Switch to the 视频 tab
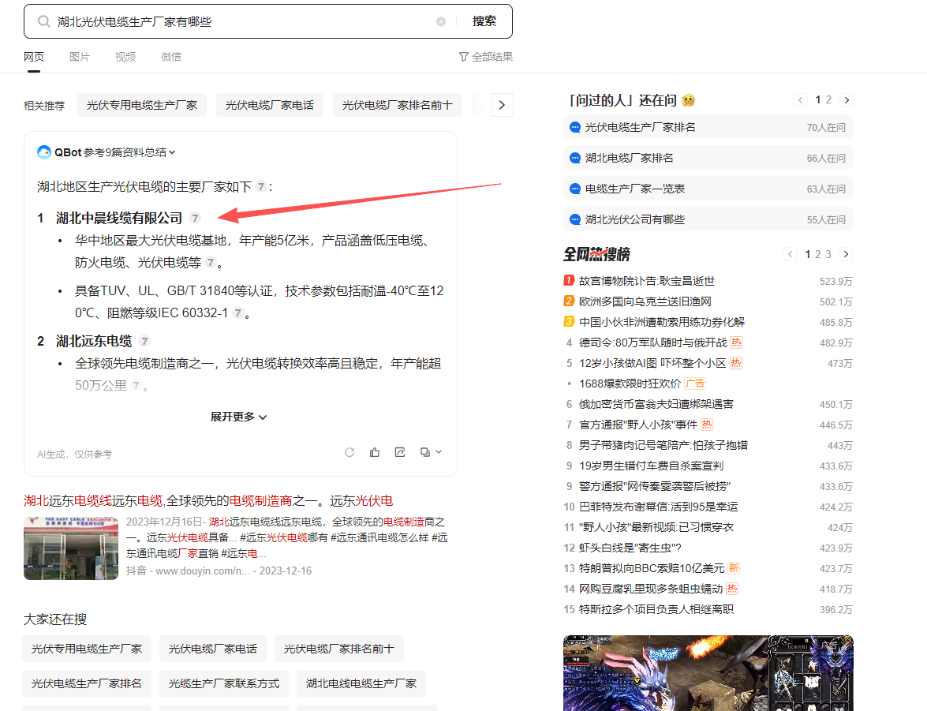This screenshot has height=711, width=927. click(x=125, y=57)
